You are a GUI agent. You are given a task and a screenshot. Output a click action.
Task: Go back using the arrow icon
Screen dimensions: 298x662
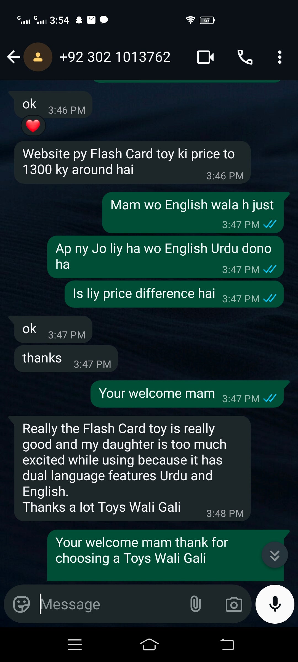click(14, 57)
